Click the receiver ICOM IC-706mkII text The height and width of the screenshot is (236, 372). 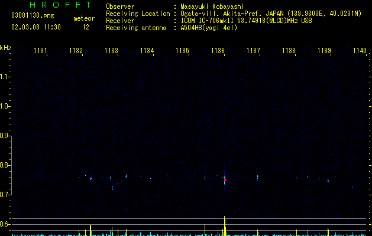246,21
